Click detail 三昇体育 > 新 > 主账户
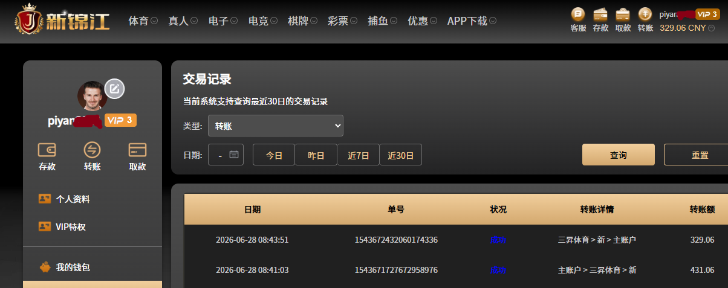This screenshot has height=288, width=728. click(597, 240)
